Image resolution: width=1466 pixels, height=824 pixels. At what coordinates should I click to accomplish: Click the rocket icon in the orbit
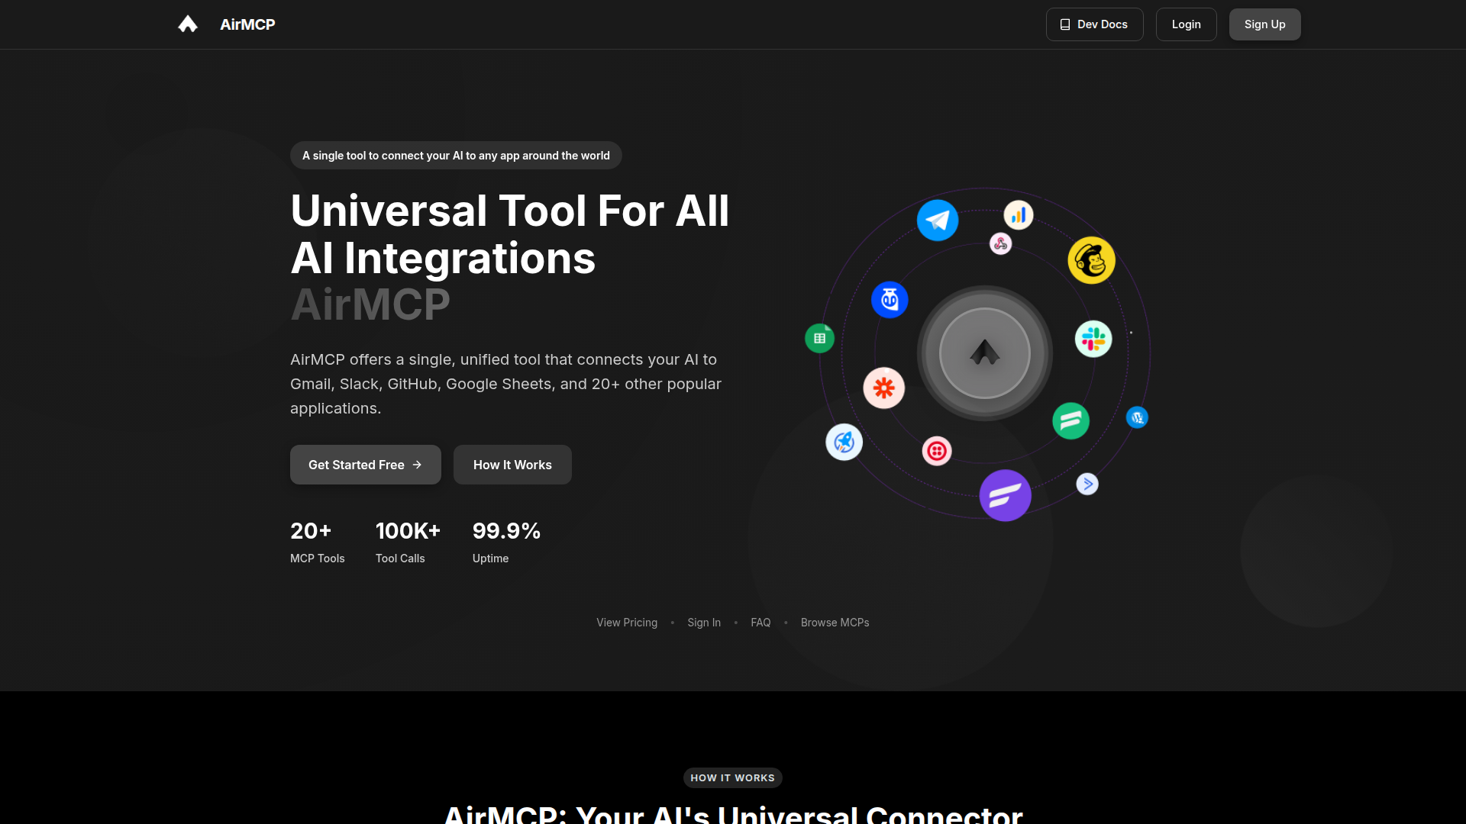tap(844, 442)
